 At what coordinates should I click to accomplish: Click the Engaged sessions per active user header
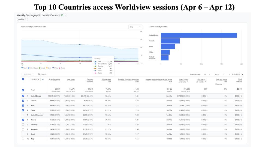[128, 80]
